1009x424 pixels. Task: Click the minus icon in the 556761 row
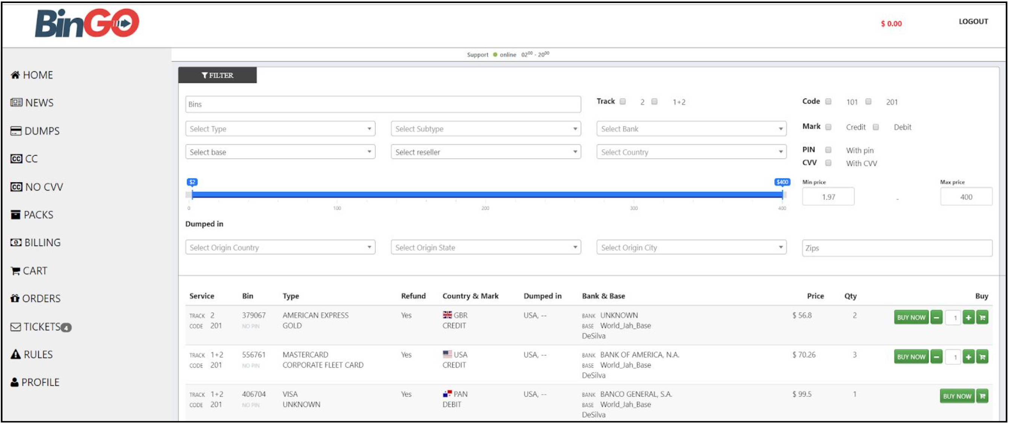click(936, 357)
